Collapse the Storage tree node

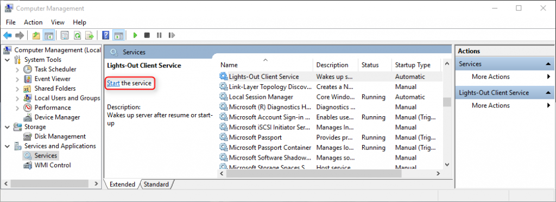[x=8, y=127]
